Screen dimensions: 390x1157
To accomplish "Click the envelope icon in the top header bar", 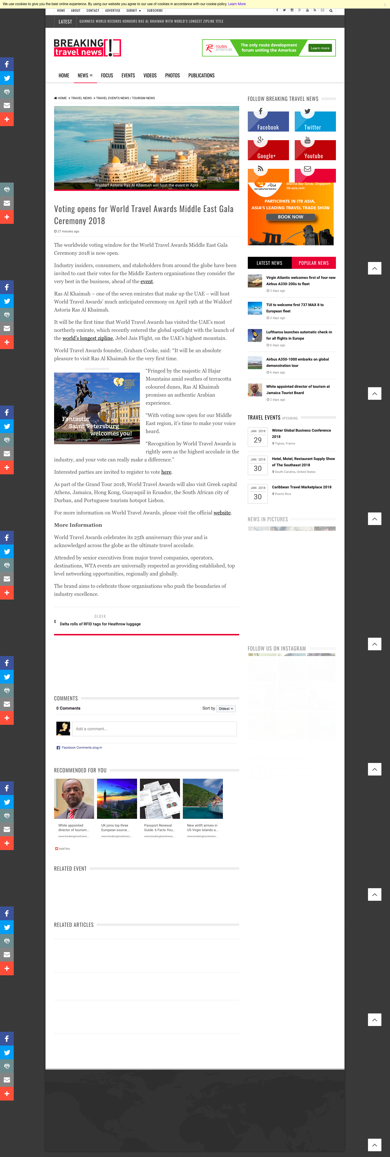I will [x=322, y=10].
